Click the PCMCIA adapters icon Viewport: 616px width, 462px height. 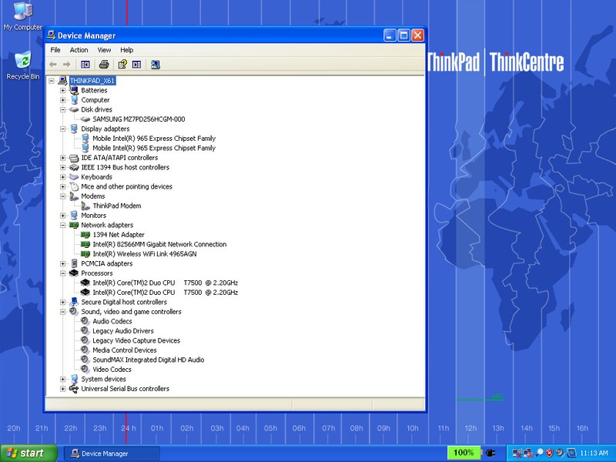pos(74,263)
